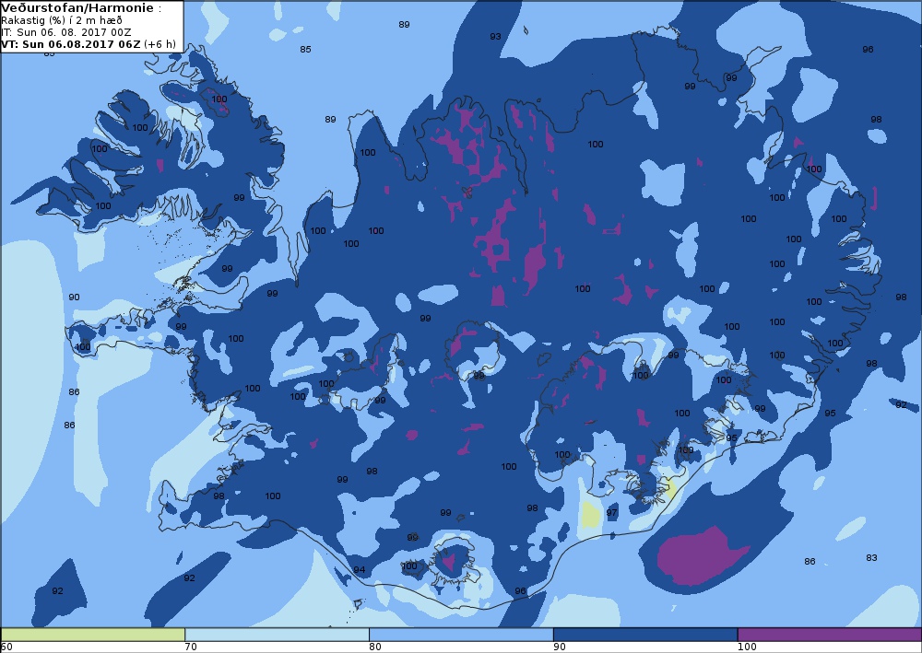
Task: Pick the purple 100 legend swatch
Action: pyautogui.click(x=829, y=635)
